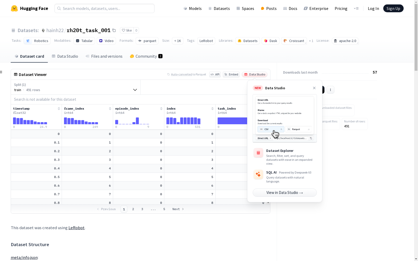The height and width of the screenshot is (261, 418).
Task: Select the apache-2.0 license tag
Action: (x=345, y=41)
